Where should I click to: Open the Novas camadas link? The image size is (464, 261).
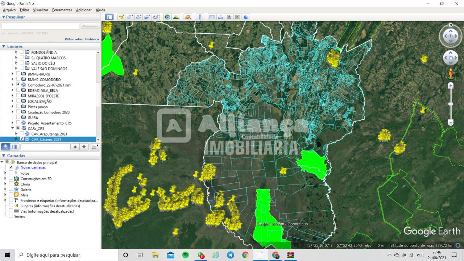tap(33, 167)
